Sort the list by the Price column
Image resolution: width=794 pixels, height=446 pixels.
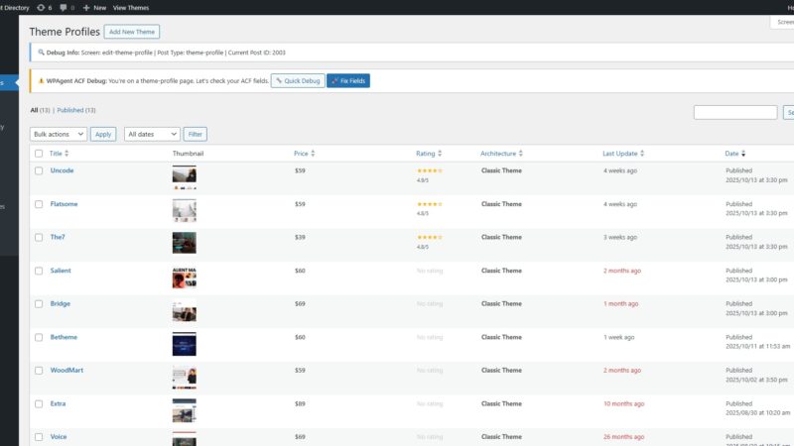(312, 154)
